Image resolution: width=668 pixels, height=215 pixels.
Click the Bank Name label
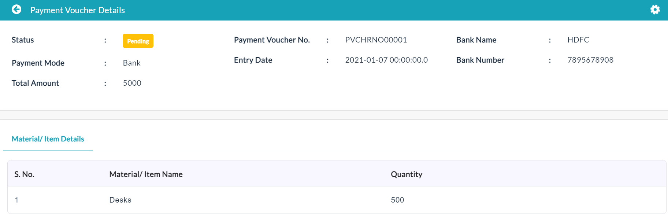[476, 40]
